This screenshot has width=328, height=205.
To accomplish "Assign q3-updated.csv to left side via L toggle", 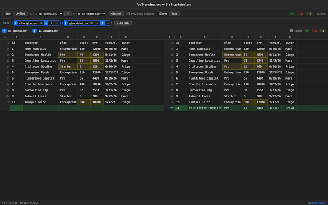I will 97,23.
